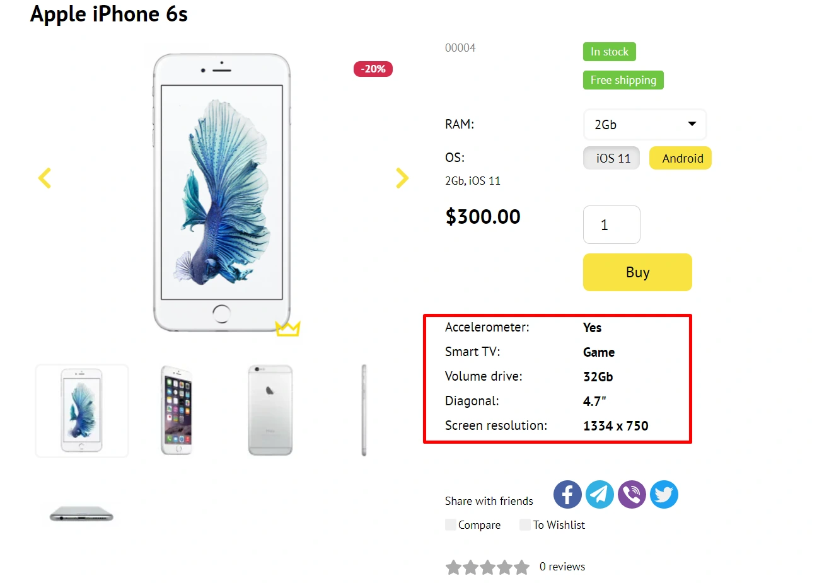Share product via Viber icon
817x583 pixels.
point(632,494)
